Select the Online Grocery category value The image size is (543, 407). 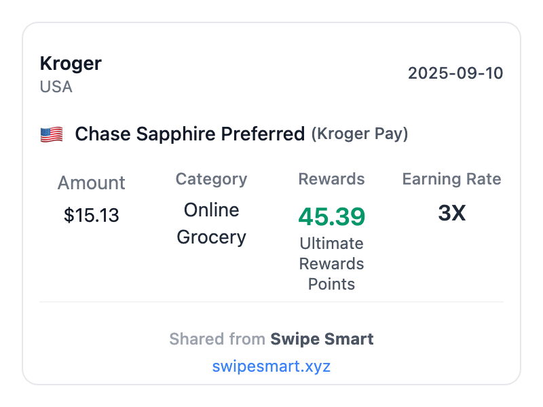point(211,224)
